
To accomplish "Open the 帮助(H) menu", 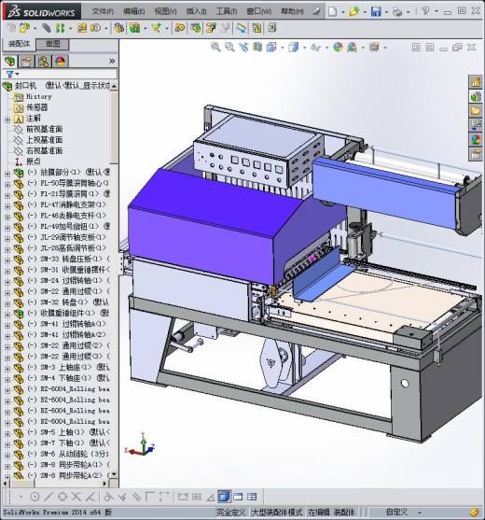I will click(292, 11).
